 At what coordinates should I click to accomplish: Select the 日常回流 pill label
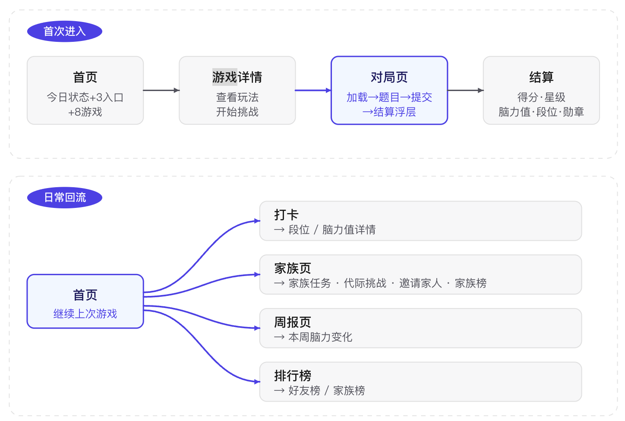[x=65, y=198]
